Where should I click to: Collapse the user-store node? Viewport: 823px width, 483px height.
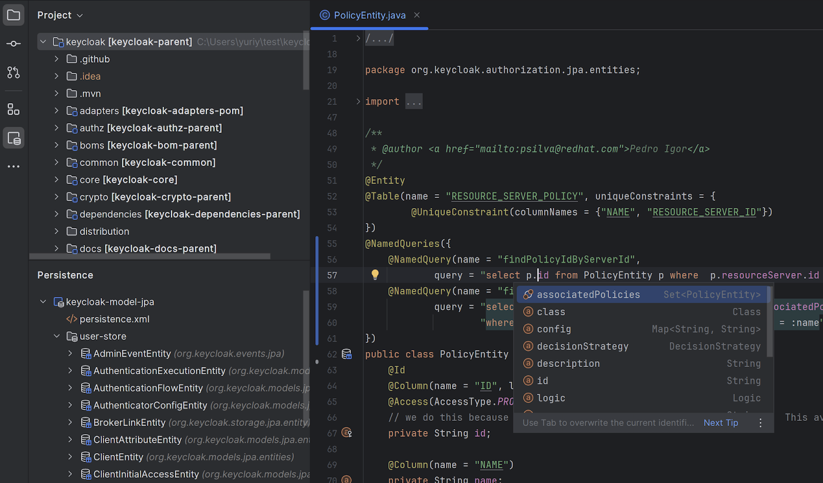click(57, 336)
